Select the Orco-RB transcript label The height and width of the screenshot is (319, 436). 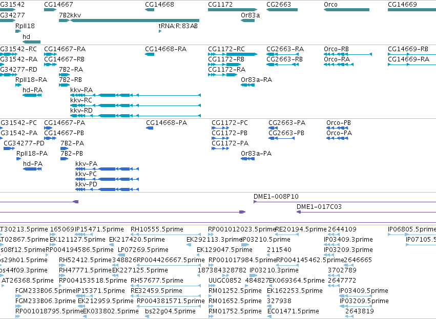tap(336, 49)
